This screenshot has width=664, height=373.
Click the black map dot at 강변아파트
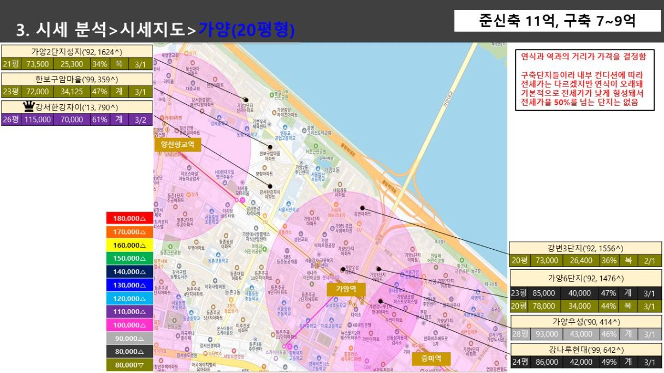click(x=362, y=208)
